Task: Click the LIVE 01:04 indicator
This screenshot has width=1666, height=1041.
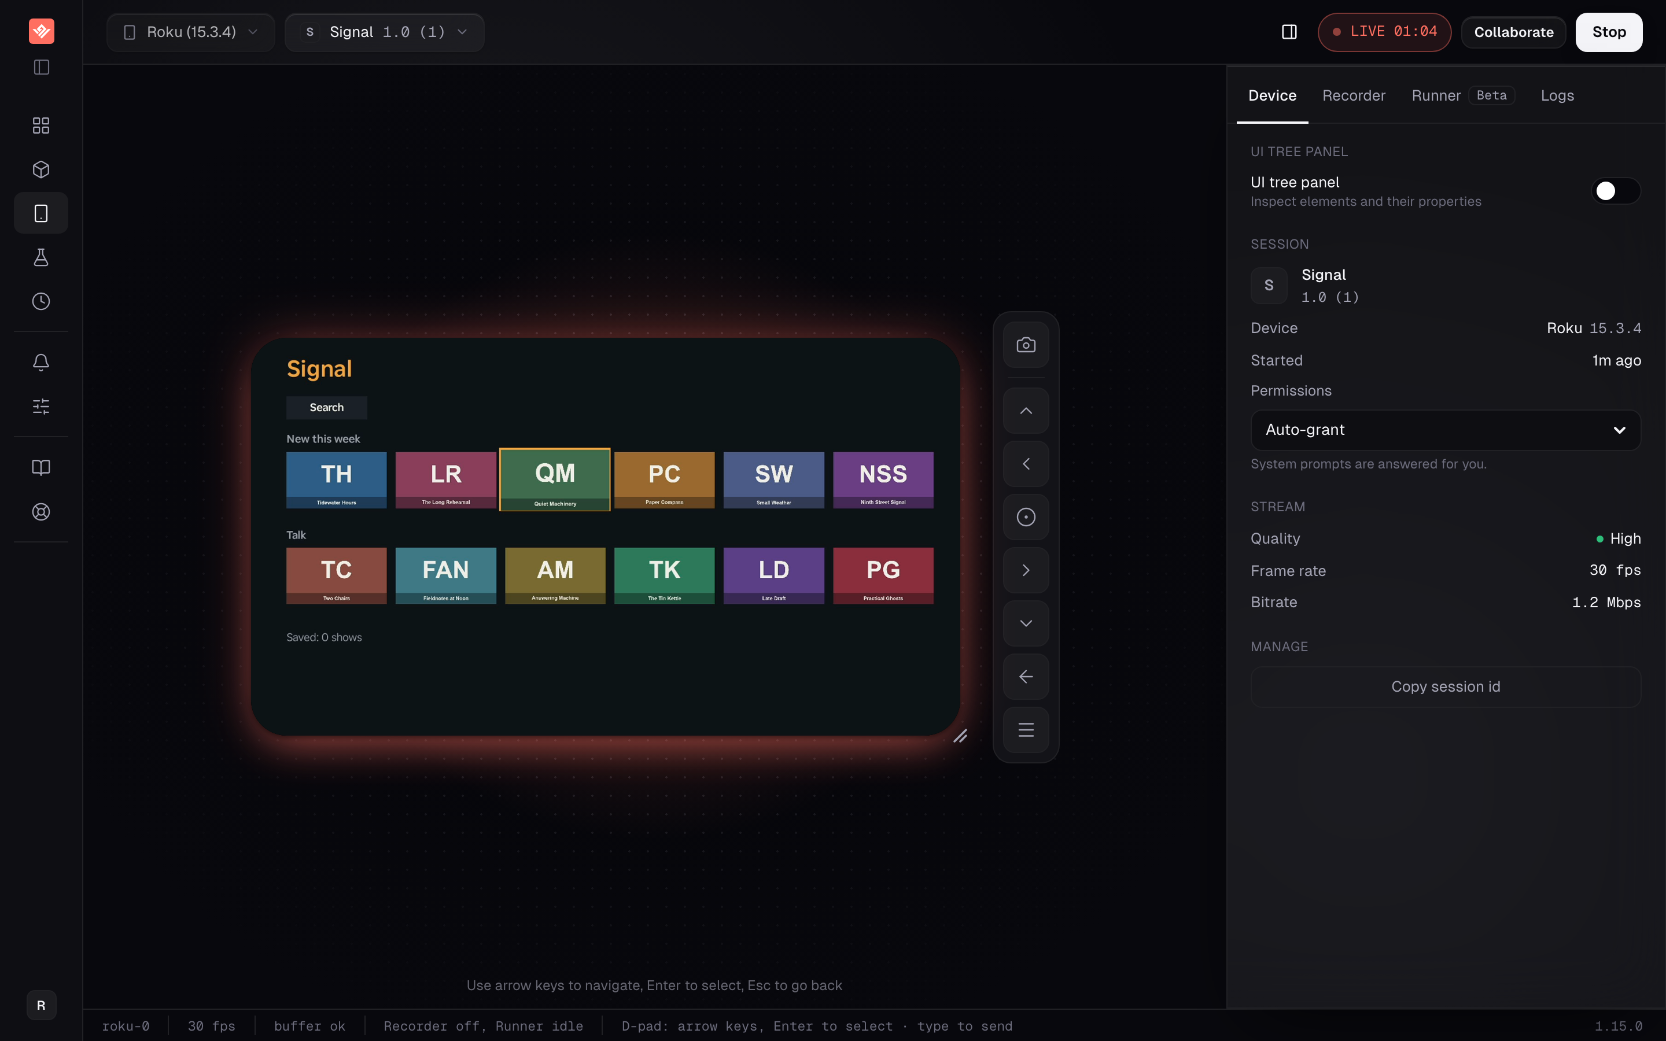Action: [x=1384, y=32]
